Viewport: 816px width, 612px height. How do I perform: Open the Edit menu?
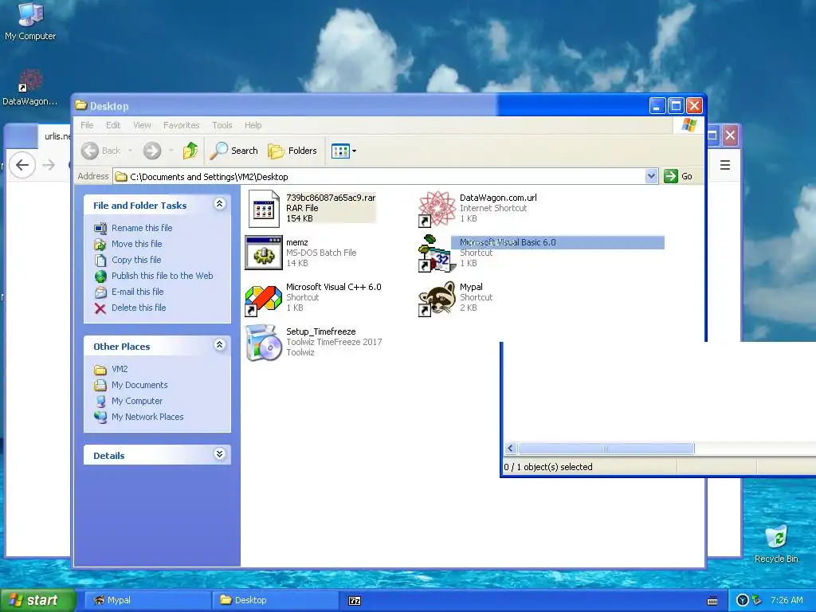point(113,125)
